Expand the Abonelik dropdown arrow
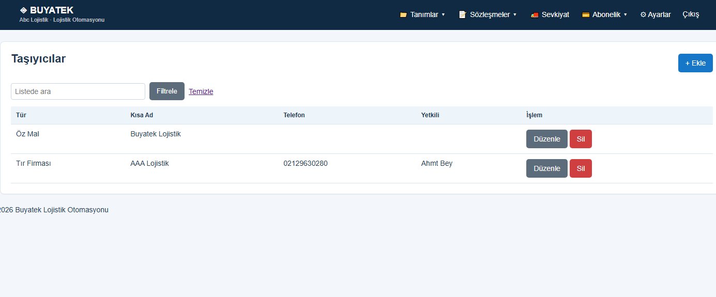The height and width of the screenshot is (297, 716). [x=626, y=15]
